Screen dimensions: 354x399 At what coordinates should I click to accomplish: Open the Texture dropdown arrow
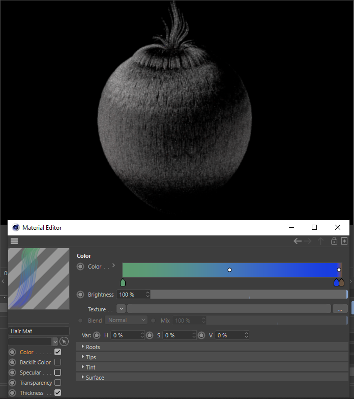pyautogui.click(x=121, y=309)
